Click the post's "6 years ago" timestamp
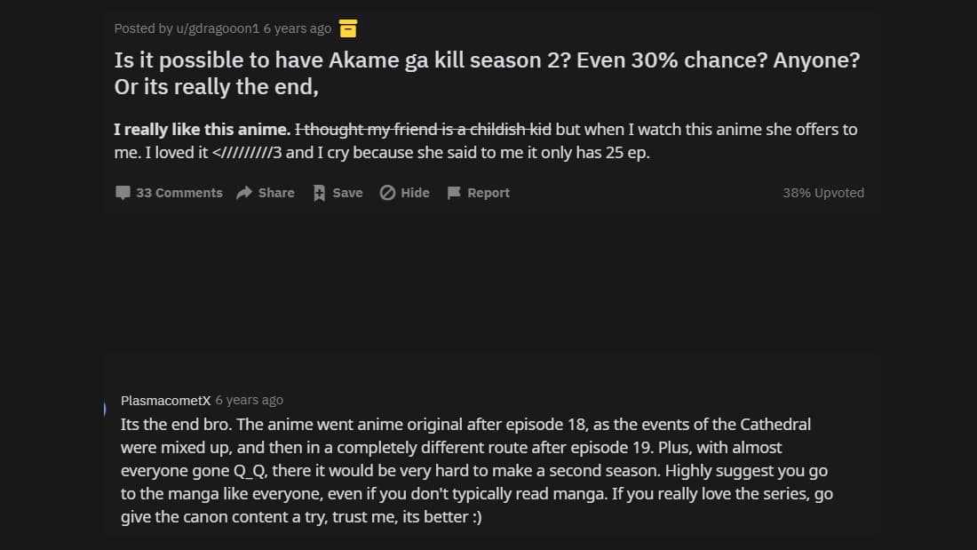The height and width of the screenshot is (550, 977). point(298,28)
